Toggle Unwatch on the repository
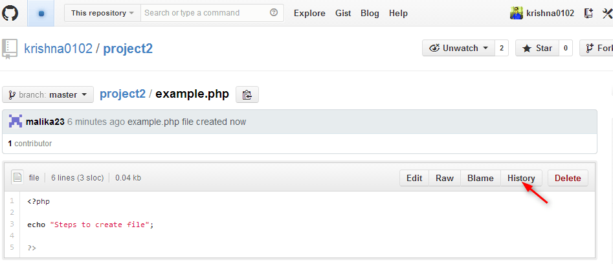Screen dimensions: 613x264 click(458, 48)
